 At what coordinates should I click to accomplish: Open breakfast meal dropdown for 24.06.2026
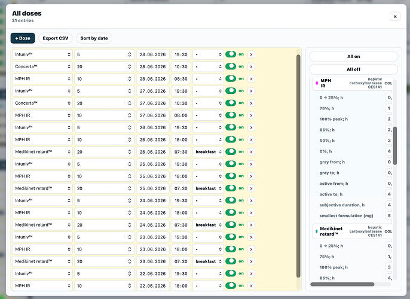tap(208, 225)
